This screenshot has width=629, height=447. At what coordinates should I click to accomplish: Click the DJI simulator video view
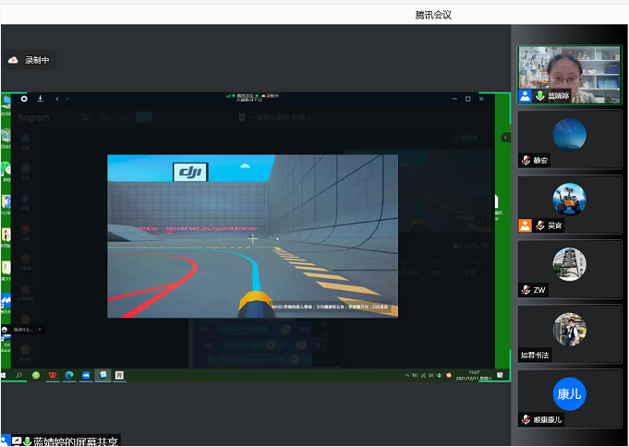coord(253,236)
